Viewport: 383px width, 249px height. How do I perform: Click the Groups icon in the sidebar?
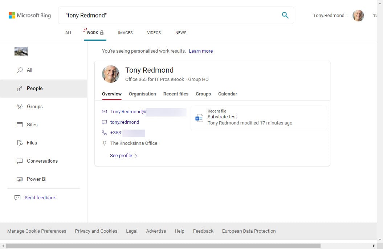pos(20,106)
